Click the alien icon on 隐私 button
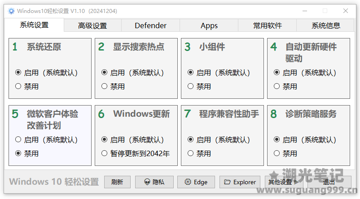360x199 pixels. click(x=147, y=182)
